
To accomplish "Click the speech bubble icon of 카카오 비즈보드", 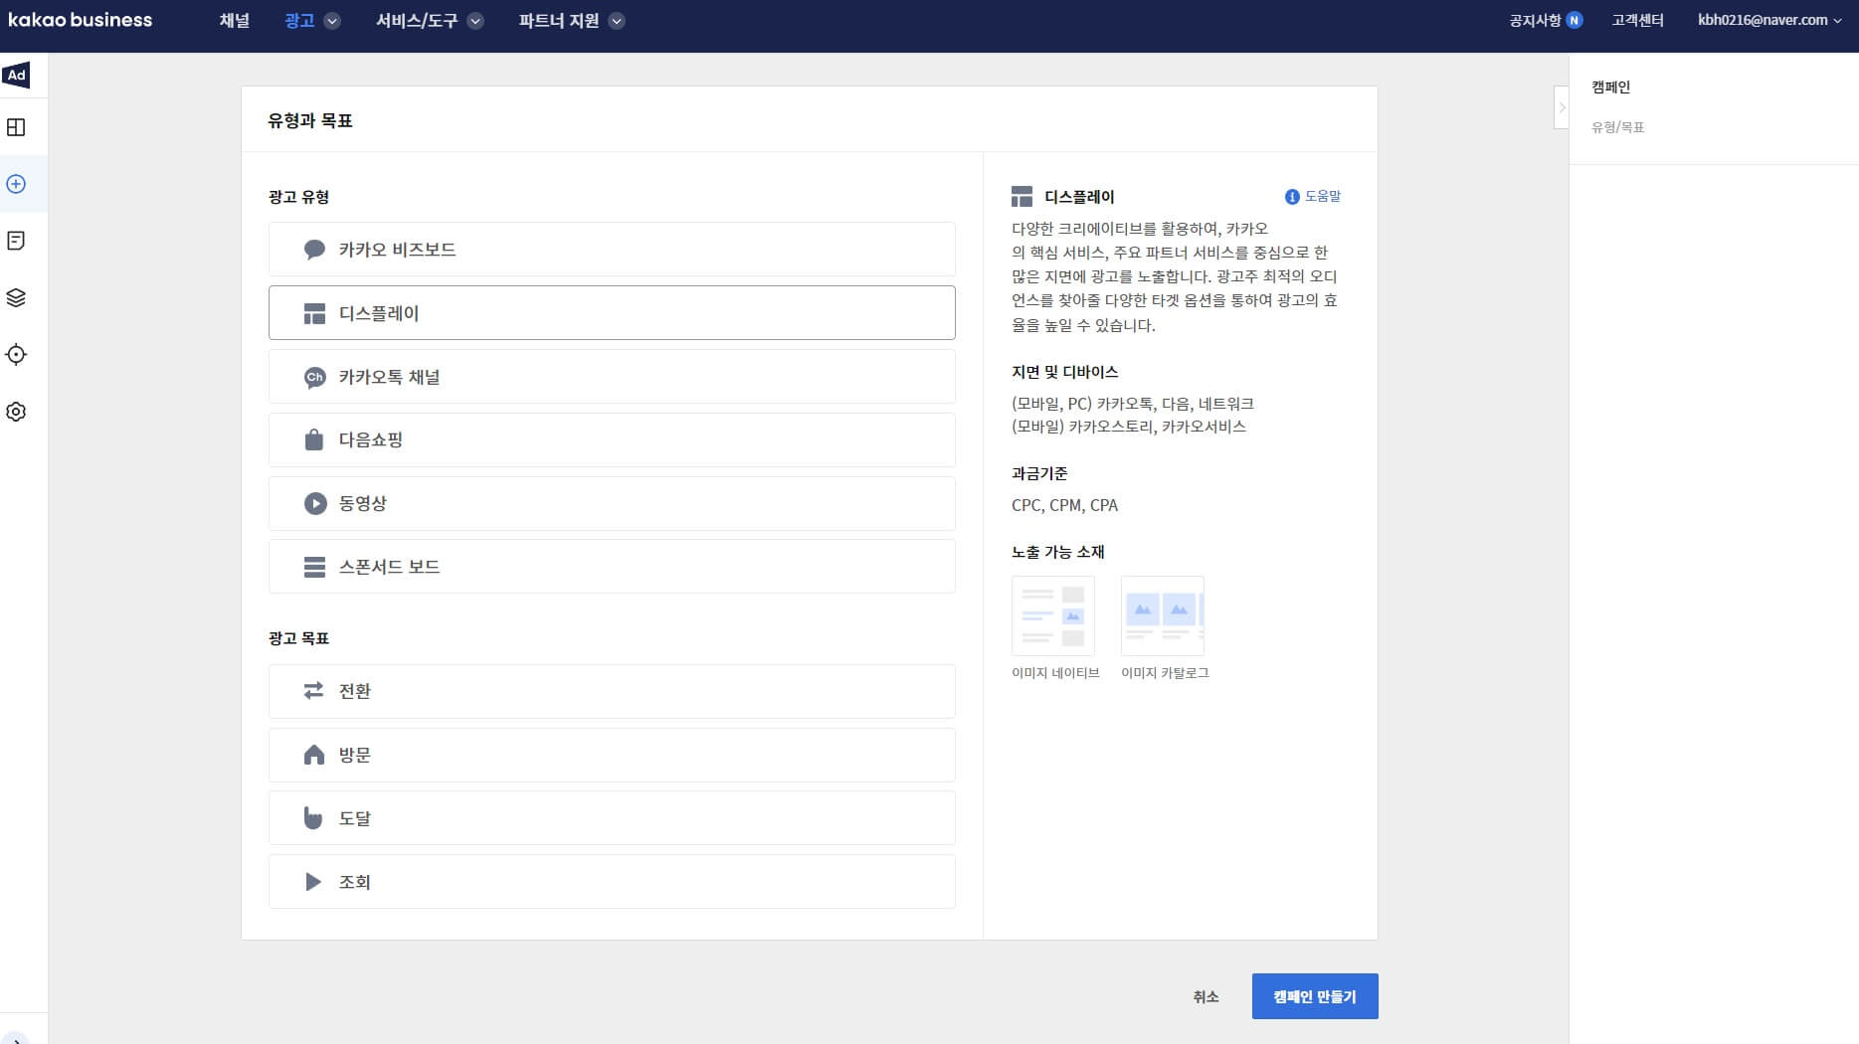I will [x=314, y=250].
